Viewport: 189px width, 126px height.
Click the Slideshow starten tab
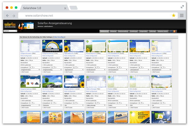[x=163, y=31]
